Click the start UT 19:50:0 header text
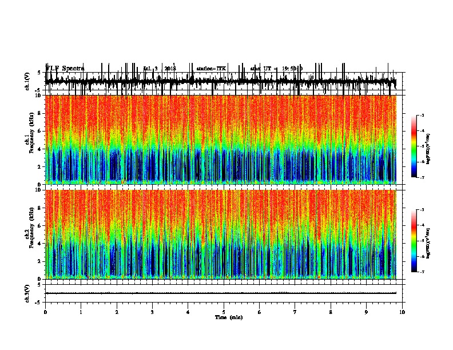The width and height of the screenshot is (453, 350). pyautogui.click(x=276, y=69)
